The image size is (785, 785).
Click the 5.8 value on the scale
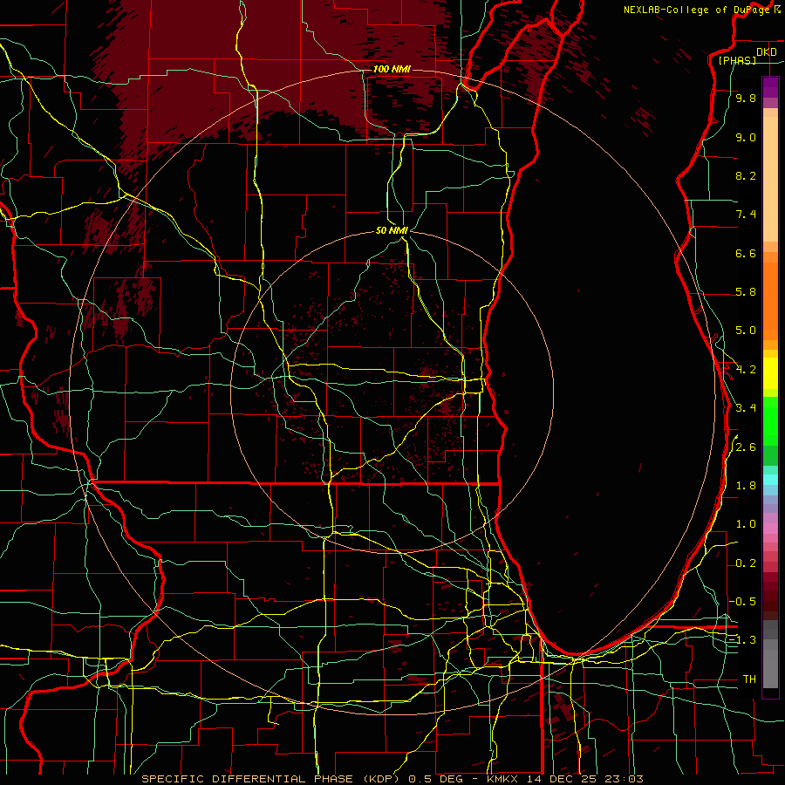coord(746,292)
